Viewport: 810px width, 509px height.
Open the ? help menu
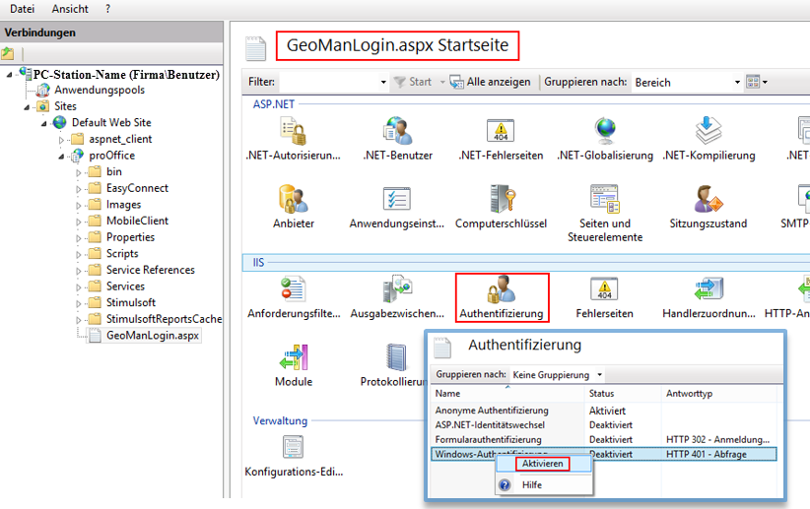click(x=107, y=9)
